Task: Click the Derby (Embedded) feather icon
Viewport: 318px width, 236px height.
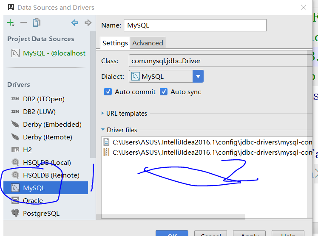Action: [15, 124]
